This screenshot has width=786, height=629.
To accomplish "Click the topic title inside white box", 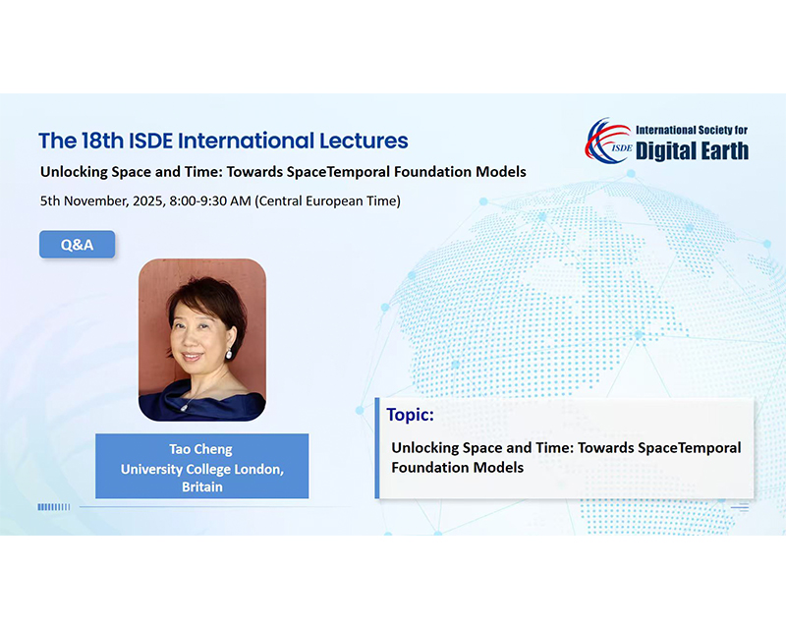I will pyautogui.click(x=565, y=457).
